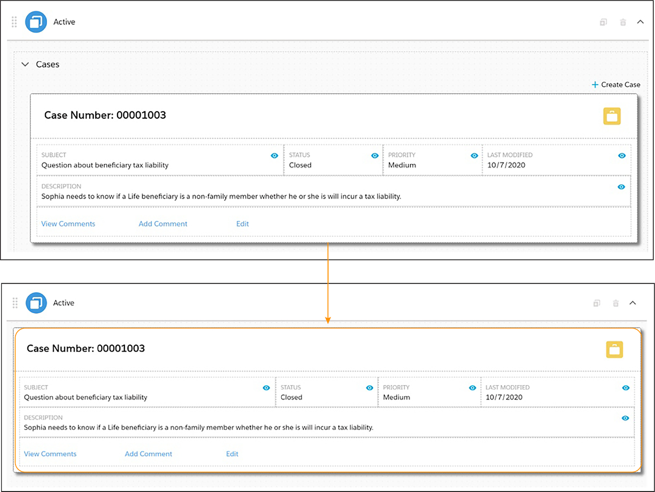Viewport: 655px width, 492px height.
Task: Toggle the eye icon beside Priority
Action: click(474, 156)
